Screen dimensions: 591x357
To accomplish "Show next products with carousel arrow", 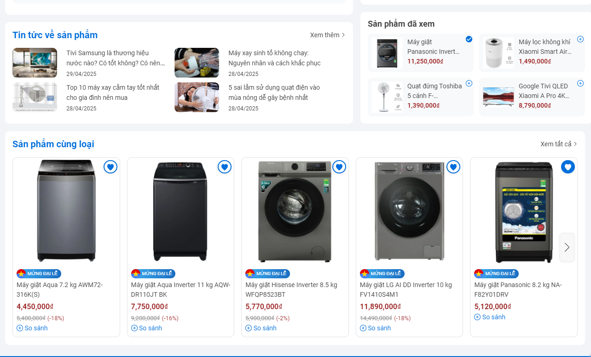I will (x=567, y=248).
